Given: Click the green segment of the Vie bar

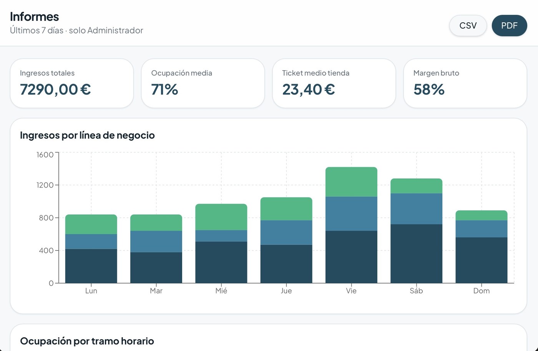Looking at the screenshot, I should click(x=351, y=182).
